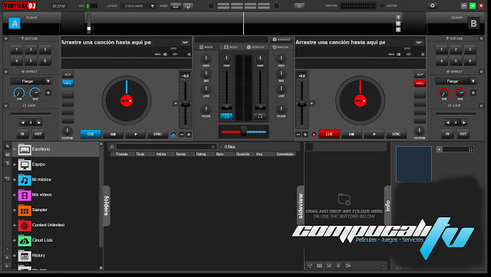Open the settings gear in title bar
Viewport: 491px width, 277px height.
pyautogui.click(x=433, y=5)
